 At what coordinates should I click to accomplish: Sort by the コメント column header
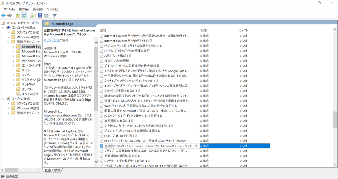[x=244, y=30]
